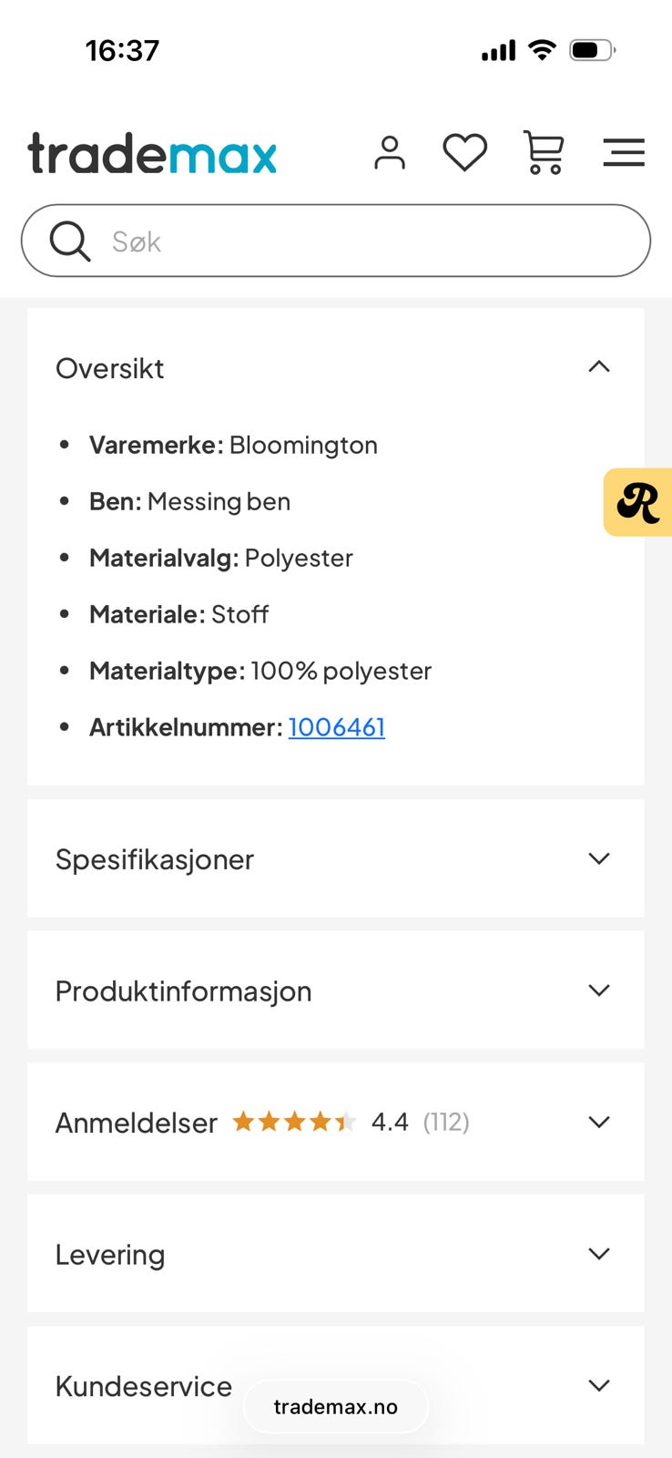Expand the Produktinformasjon chevron
The image size is (672, 1458).
598,991
